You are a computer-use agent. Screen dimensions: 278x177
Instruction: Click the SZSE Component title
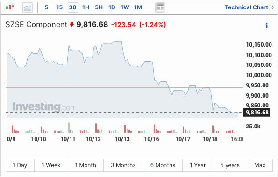pos(36,25)
